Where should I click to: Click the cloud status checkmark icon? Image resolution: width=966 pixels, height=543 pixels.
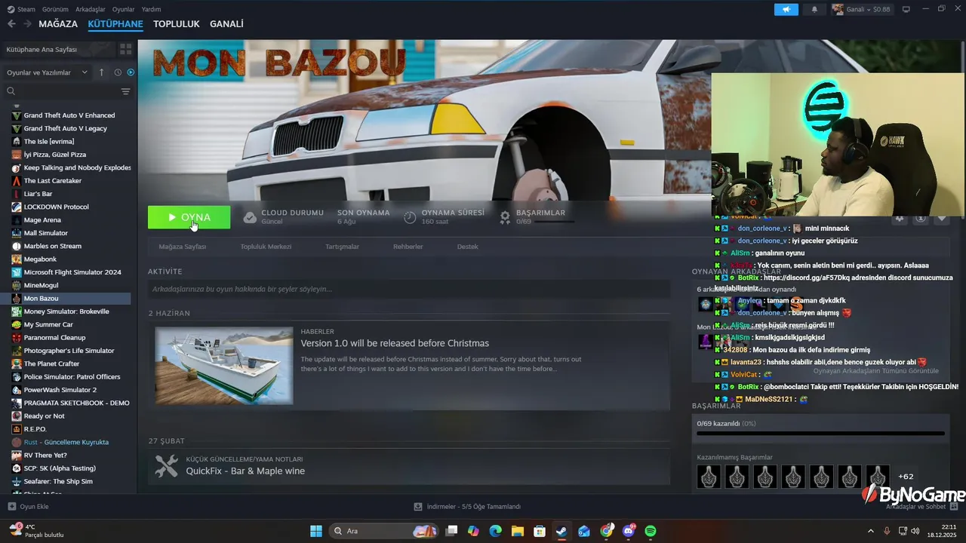250,217
